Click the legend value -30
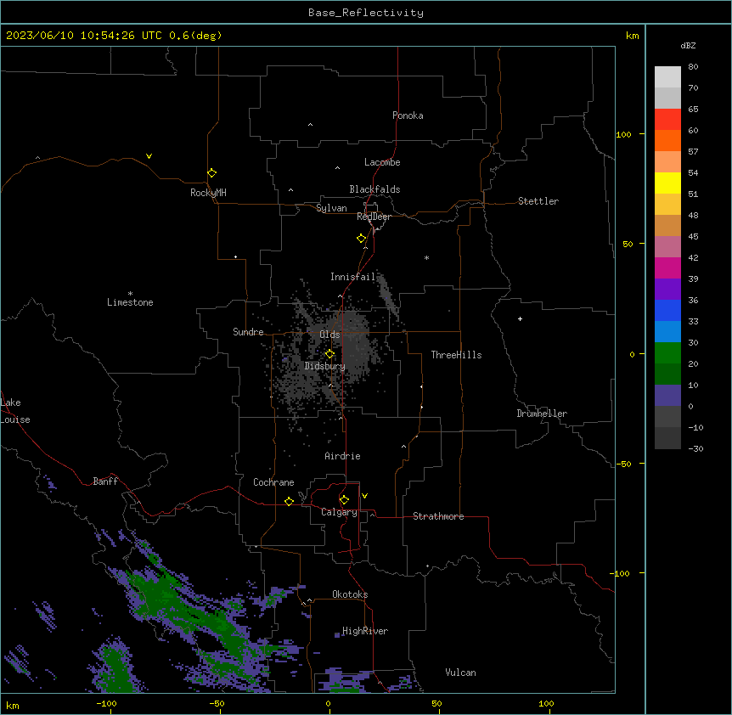Image resolution: width=732 pixels, height=715 pixels. coord(695,448)
